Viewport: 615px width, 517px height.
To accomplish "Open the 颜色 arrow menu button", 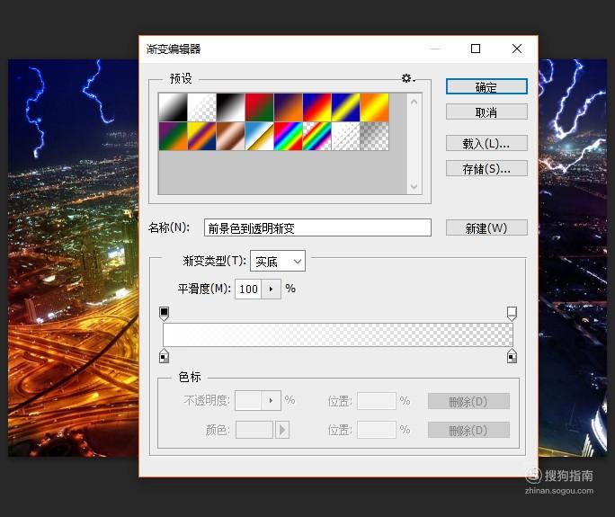I will click(282, 430).
